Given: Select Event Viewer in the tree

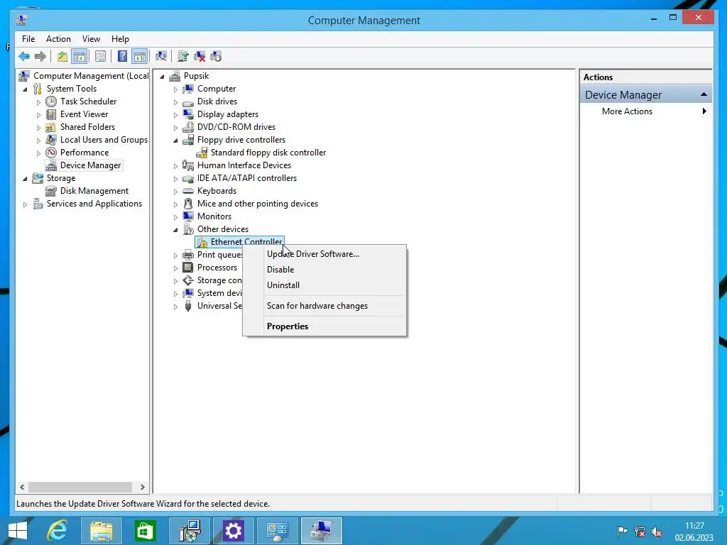Looking at the screenshot, I should tap(84, 114).
